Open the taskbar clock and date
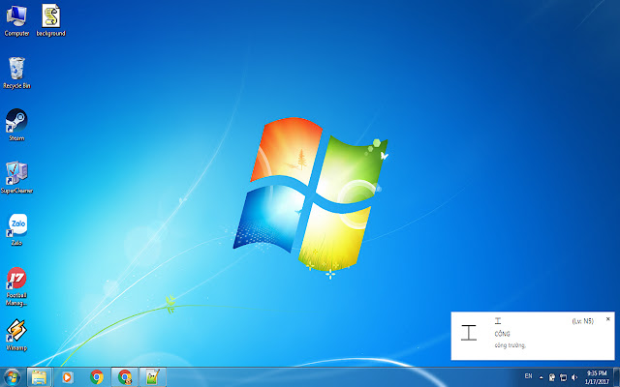The height and width of the screenshot is (387, 620). click(597, 376)
